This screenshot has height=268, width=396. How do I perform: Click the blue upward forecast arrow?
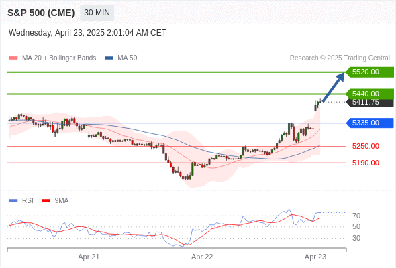334,87
